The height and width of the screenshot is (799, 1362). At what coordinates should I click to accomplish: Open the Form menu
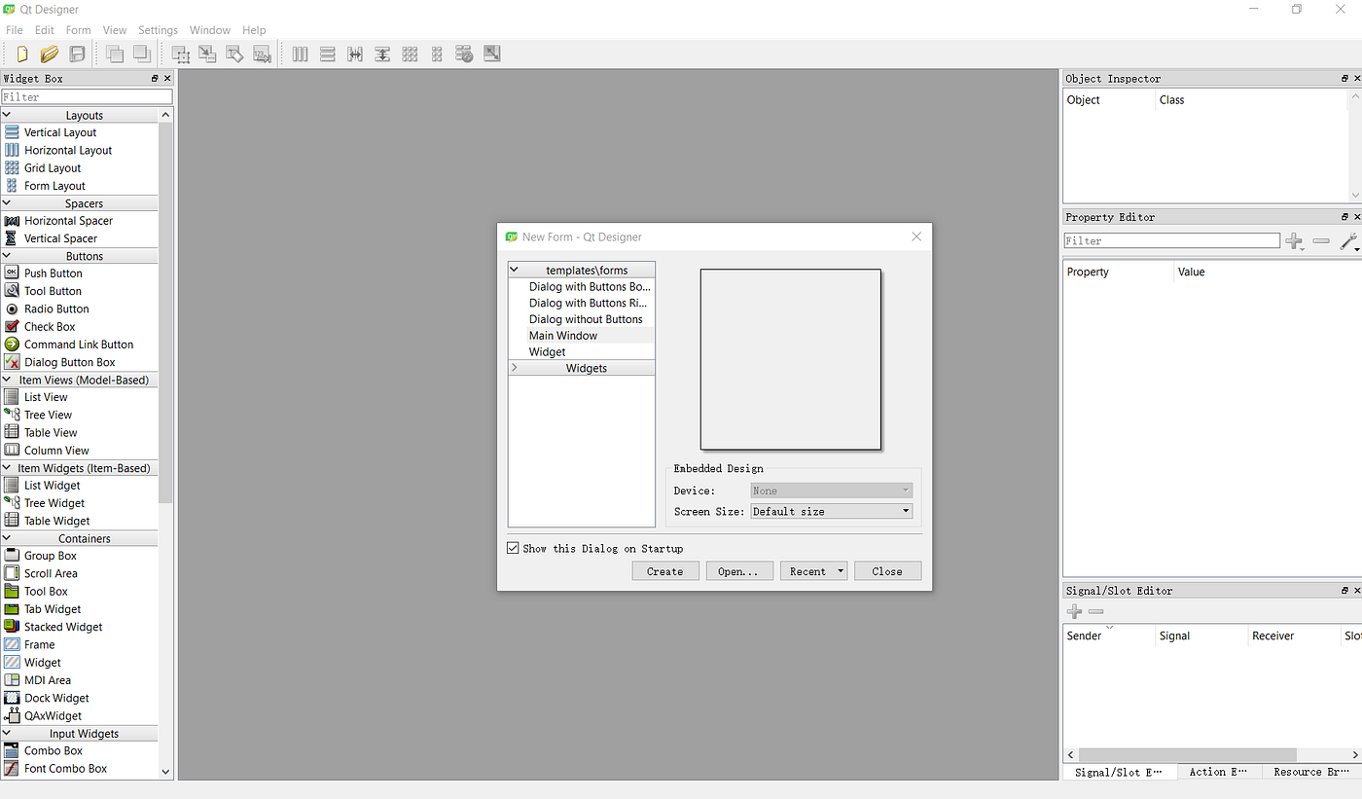click(78, 29)
